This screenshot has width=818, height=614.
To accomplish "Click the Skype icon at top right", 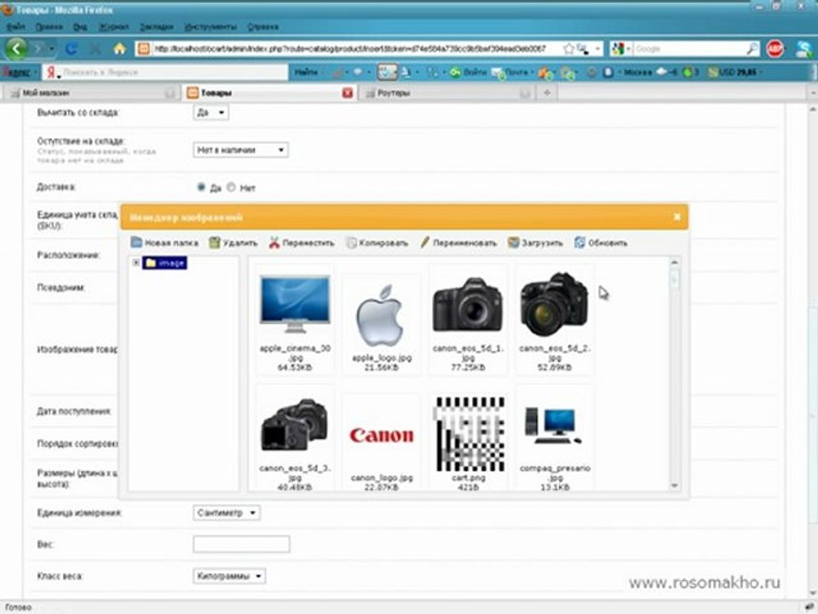I will point(804,49).
